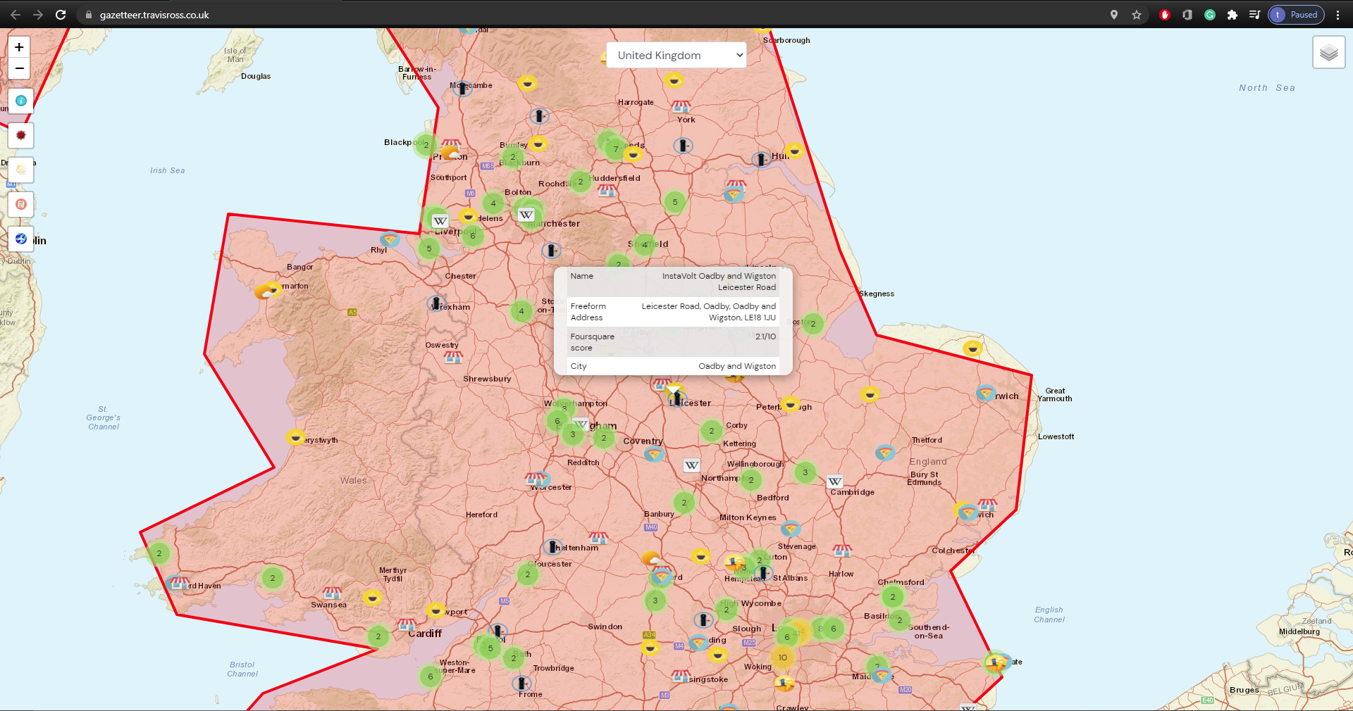The image size is (1353, 711).
Task: Open the news articles button
Action: tap(21, 204)
